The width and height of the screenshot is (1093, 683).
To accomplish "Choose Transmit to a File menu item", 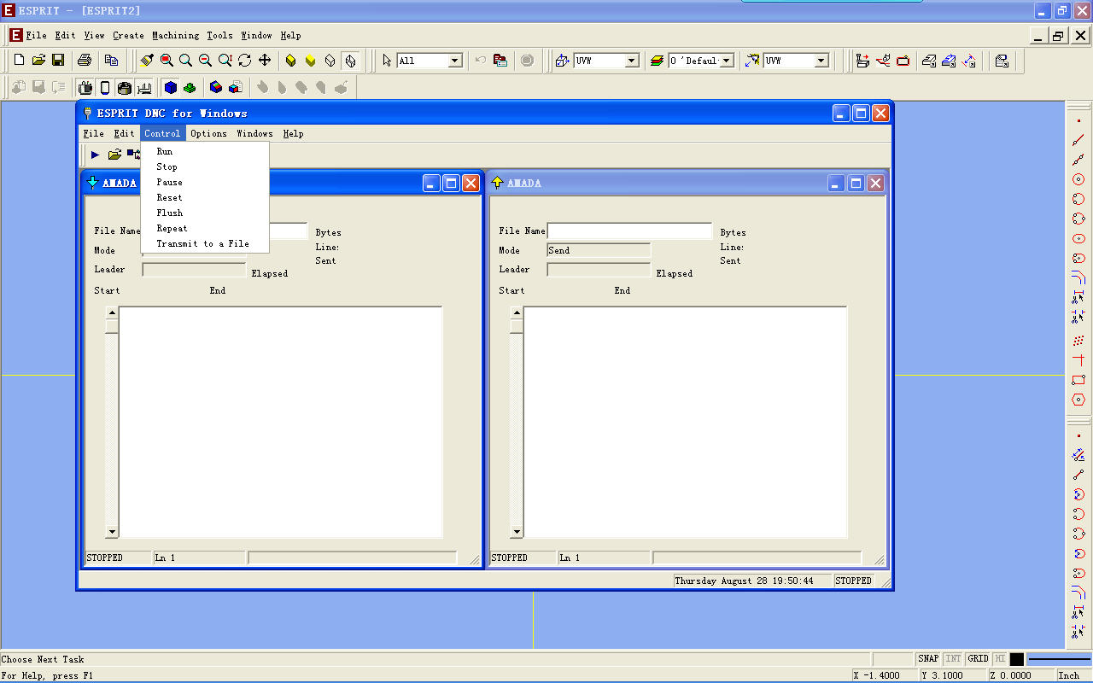I will [205, 243].
